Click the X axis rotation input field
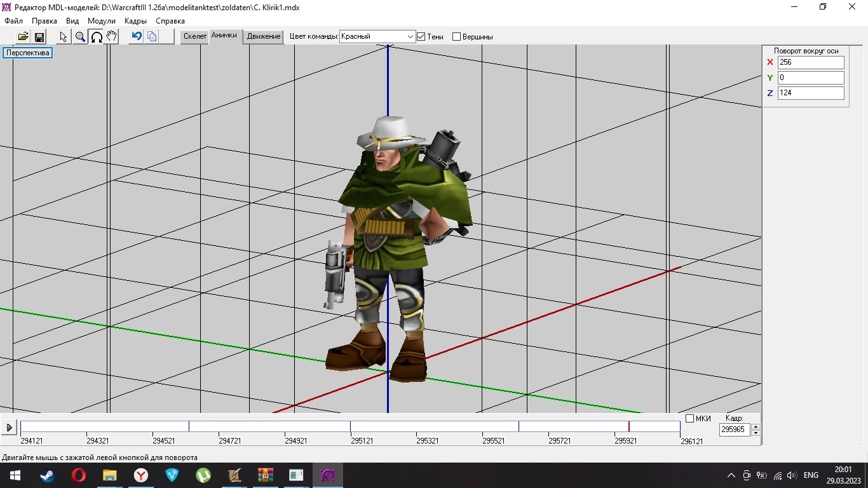The height and width of the screenshot is (488, 868). (x=810, y=62)
